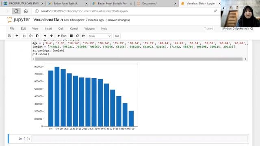The image size is (260, 146).
Task: Click the webcam video overlay
Action: click(x=240, y=13)
